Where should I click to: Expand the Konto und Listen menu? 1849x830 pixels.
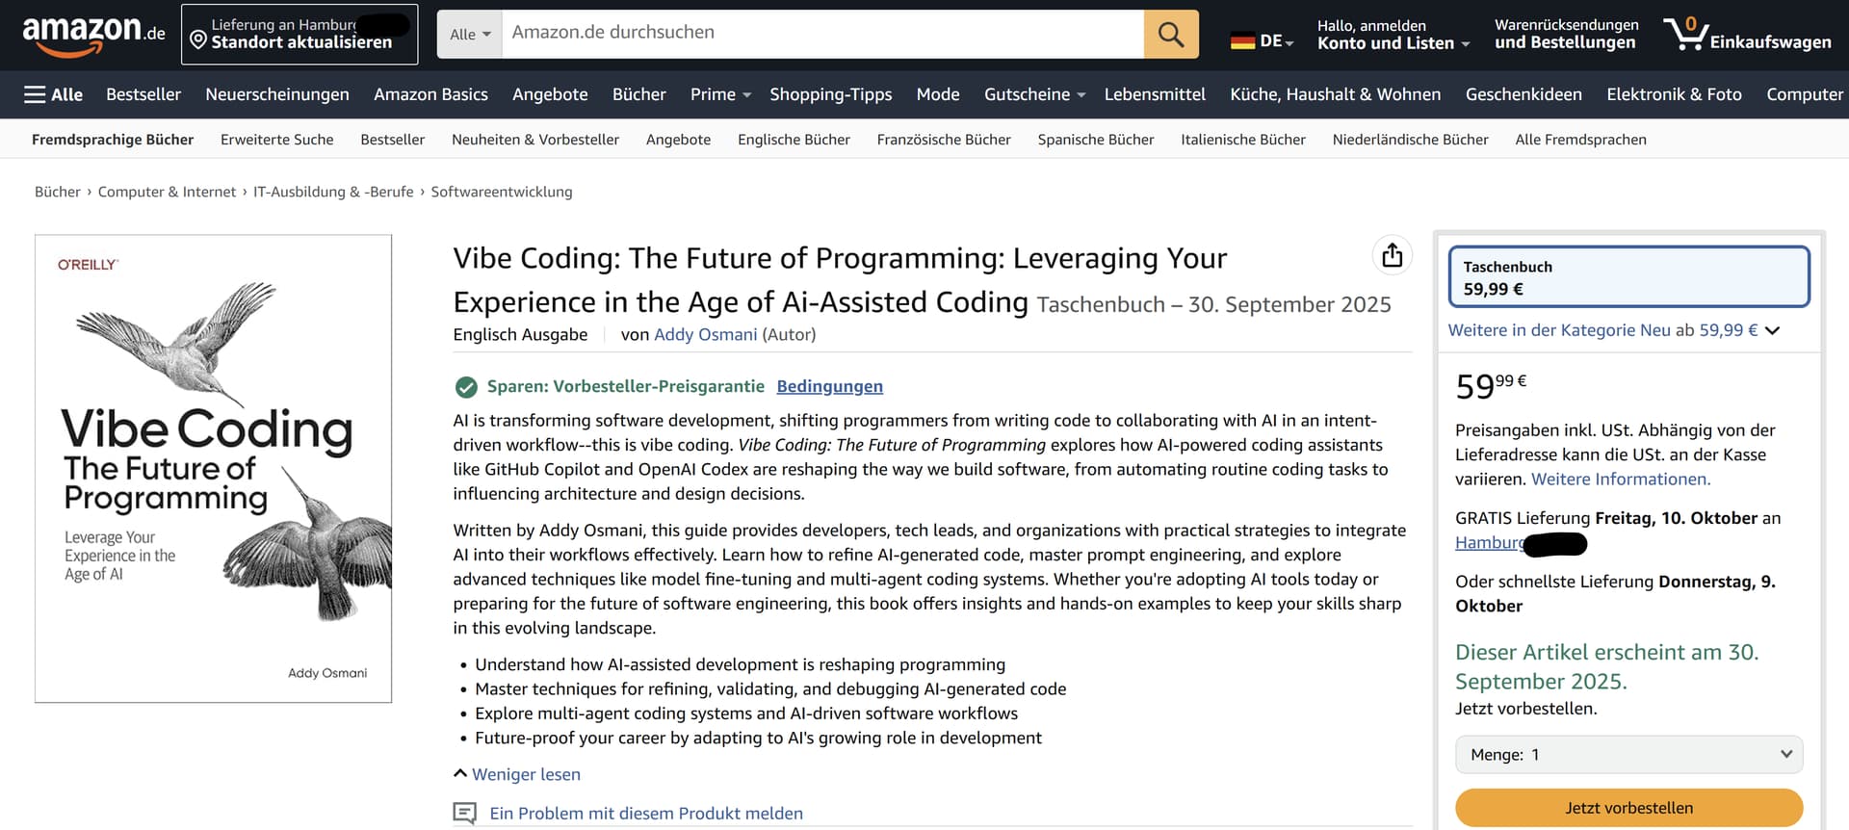point(1393,35)
